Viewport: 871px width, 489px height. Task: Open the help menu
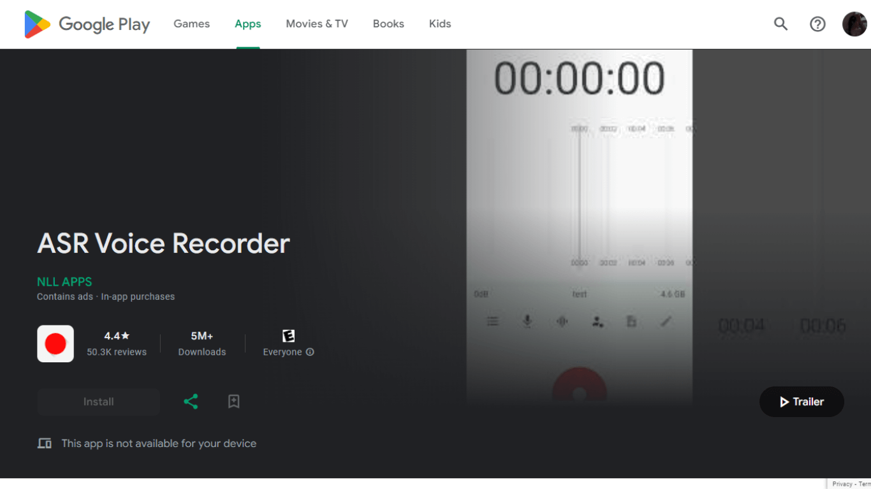(x=817, y=24)
